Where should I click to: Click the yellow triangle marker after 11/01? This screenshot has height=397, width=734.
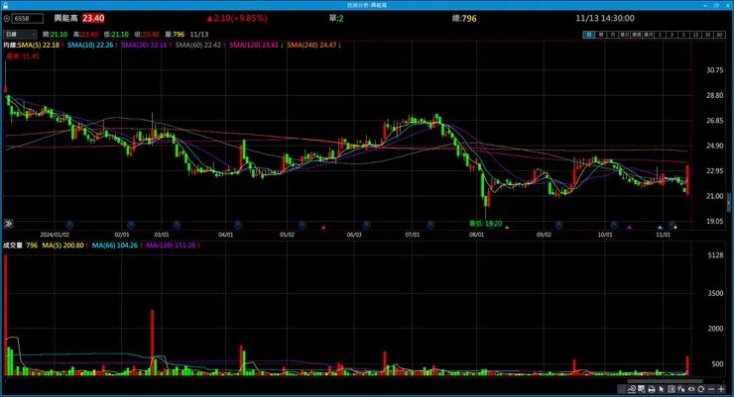(675, 228)
